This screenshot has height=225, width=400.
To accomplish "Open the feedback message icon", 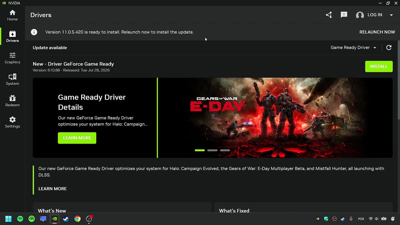I will coord(344,15).
